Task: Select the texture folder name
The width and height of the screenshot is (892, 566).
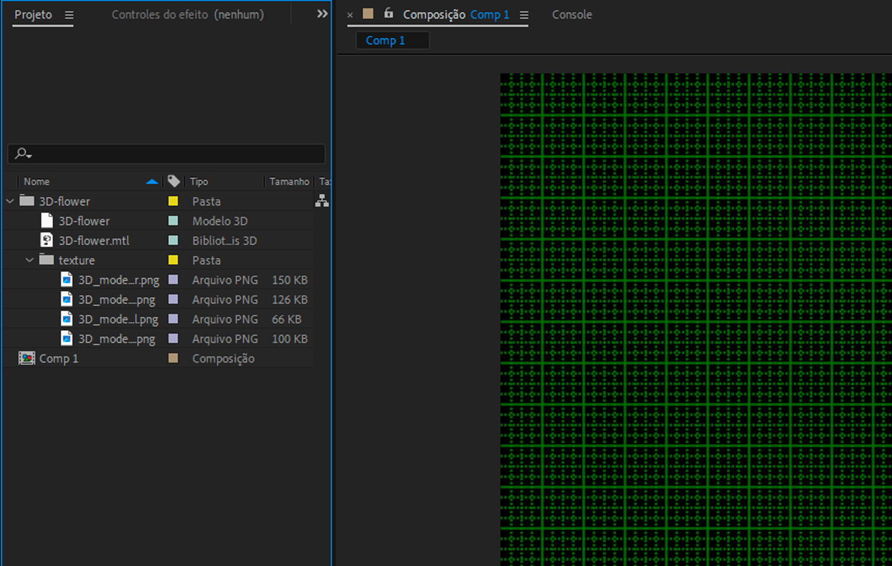Action: coord(76,260)
